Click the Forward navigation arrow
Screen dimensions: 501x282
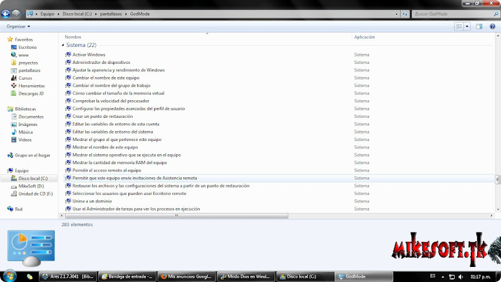pyautogui.click(x=16, y=14)
